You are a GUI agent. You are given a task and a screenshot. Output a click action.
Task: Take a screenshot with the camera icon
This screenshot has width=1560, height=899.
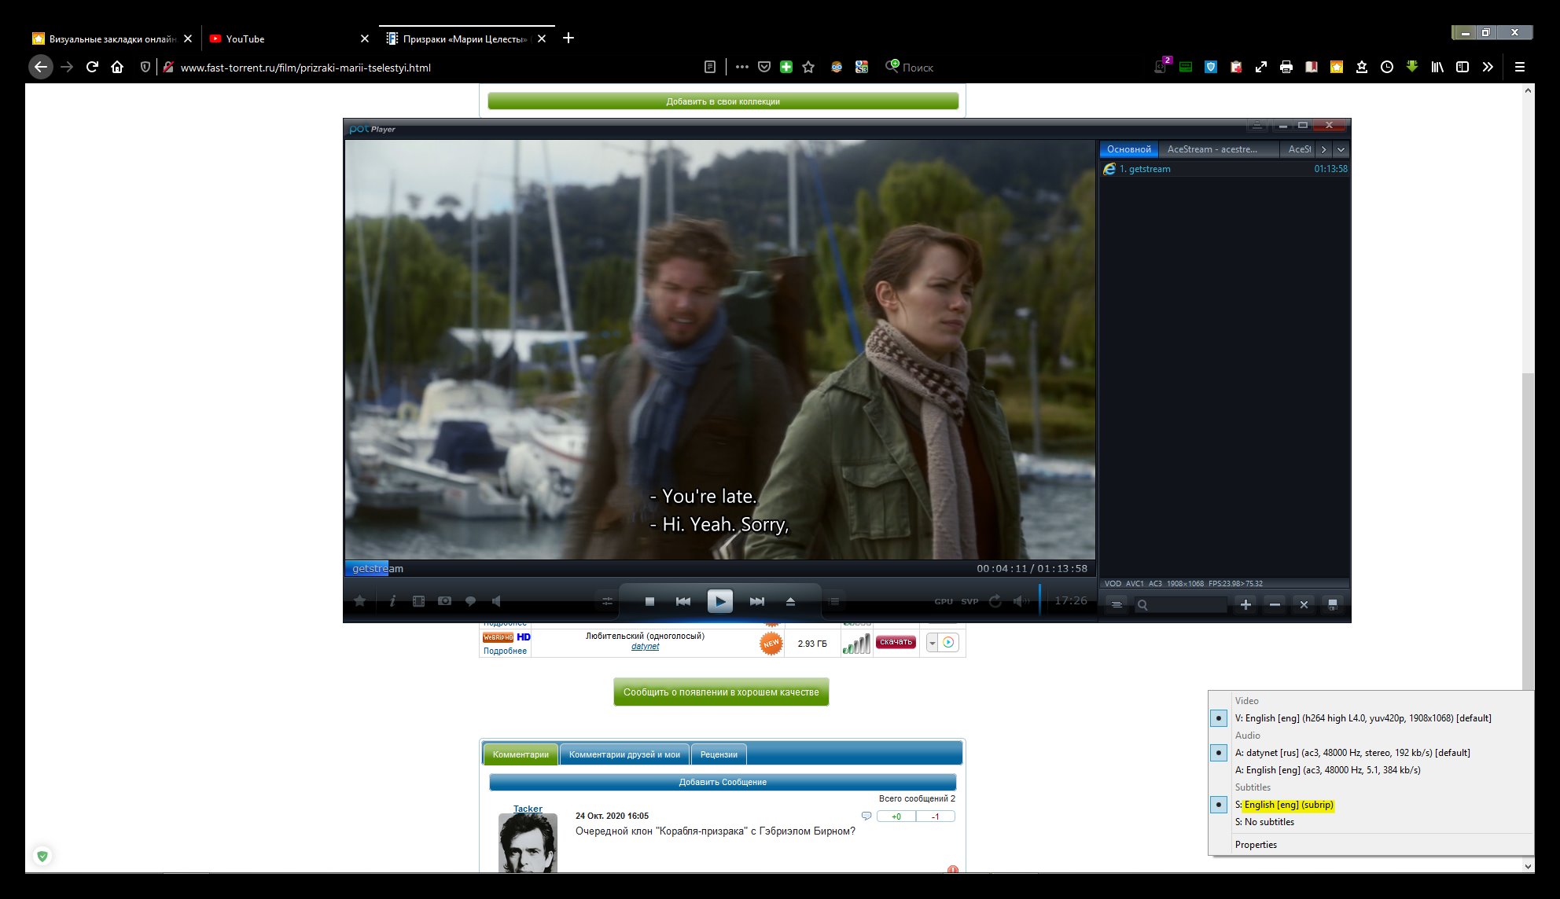444,601
